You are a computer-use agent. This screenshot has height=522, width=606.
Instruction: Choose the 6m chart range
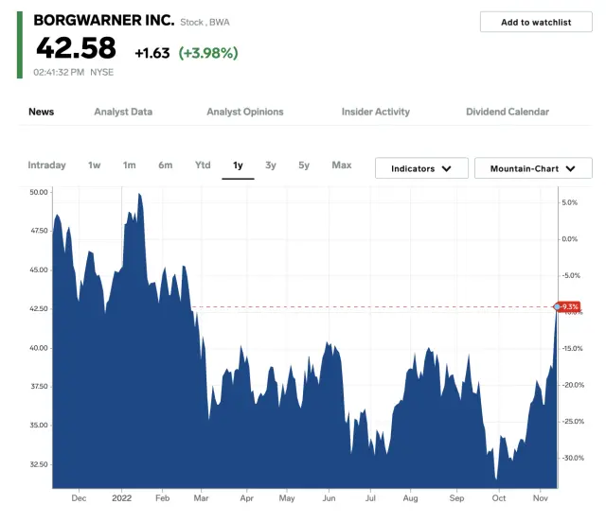[166, 165]
